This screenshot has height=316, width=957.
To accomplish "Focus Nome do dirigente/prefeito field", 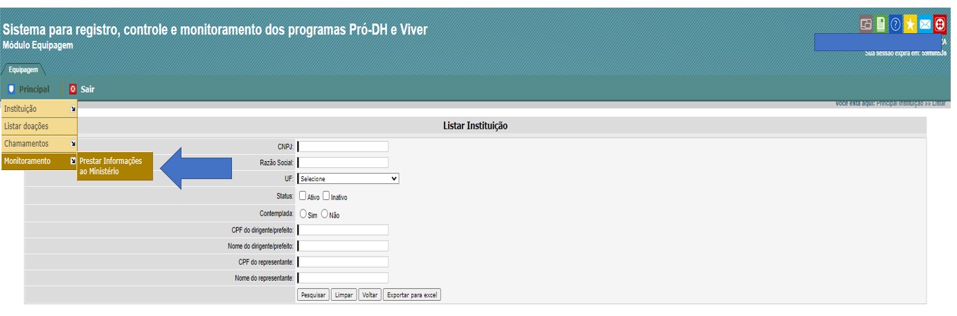I will [343, 246].
